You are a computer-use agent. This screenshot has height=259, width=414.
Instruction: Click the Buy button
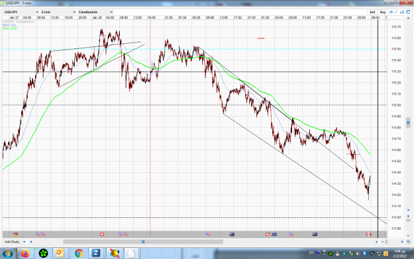pyautogui.click(x=383, y=12)
